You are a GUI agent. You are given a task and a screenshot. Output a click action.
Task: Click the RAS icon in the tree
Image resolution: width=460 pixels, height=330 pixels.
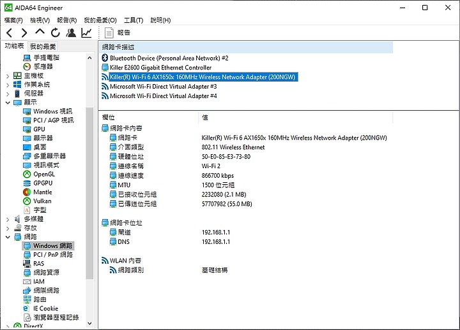27,264
